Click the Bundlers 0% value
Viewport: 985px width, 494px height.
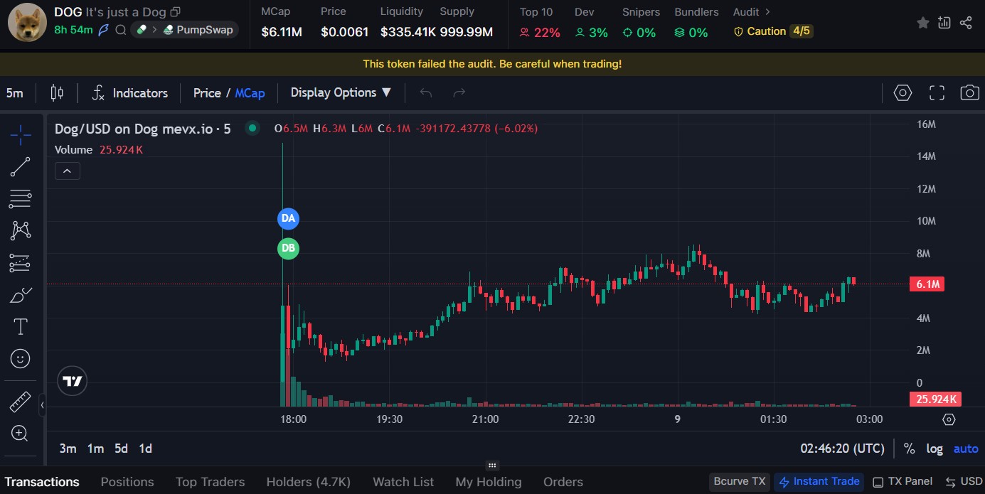coord(691,32)
